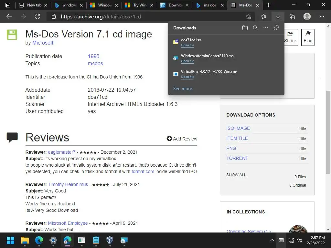The width and height of the screenshot is (331, 248).
Task: Follow the format.com link in review
Action: tap(143, 171)
